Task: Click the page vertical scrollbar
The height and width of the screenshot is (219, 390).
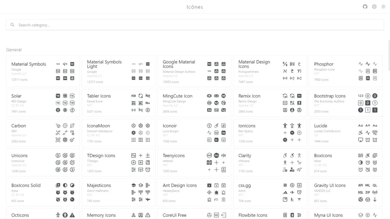Action: click(x=389, y=55)
